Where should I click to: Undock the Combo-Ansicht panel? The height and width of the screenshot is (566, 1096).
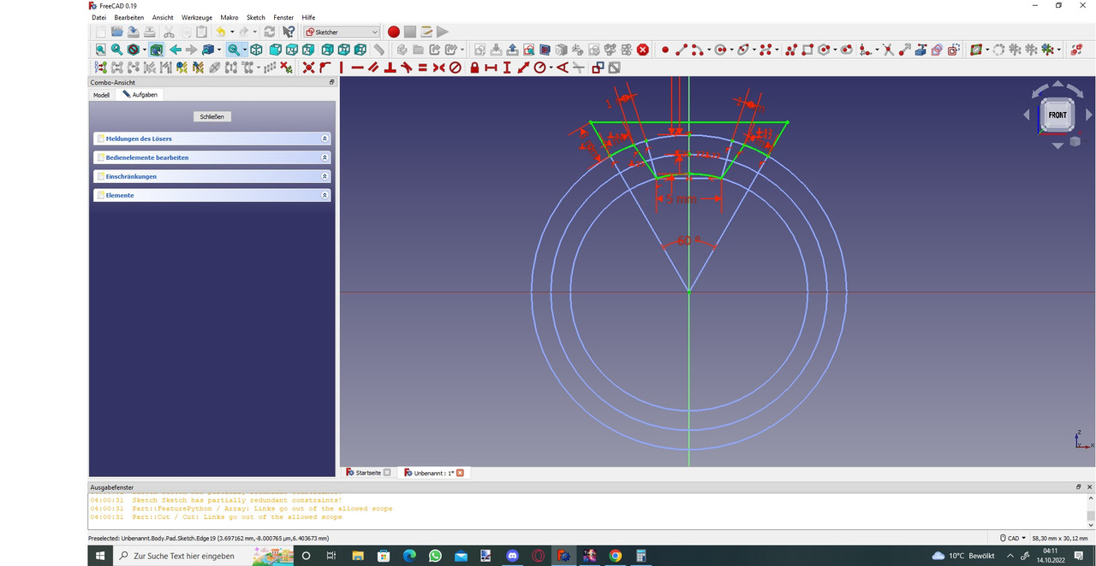point(331,82)
